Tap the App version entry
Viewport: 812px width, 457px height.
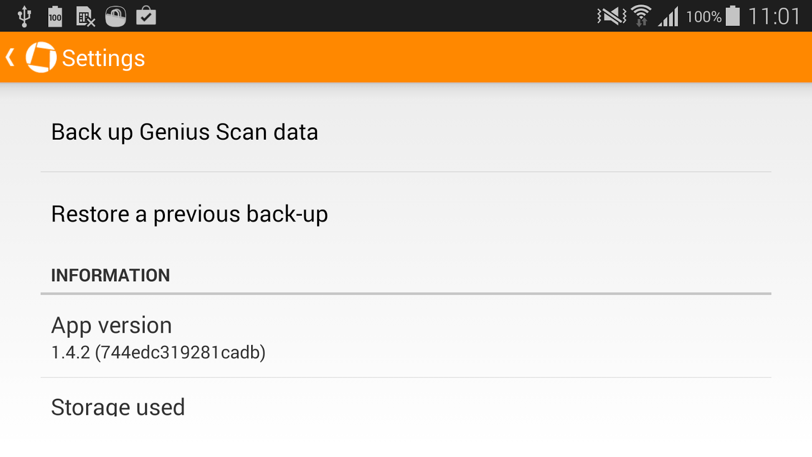[406, 336]
